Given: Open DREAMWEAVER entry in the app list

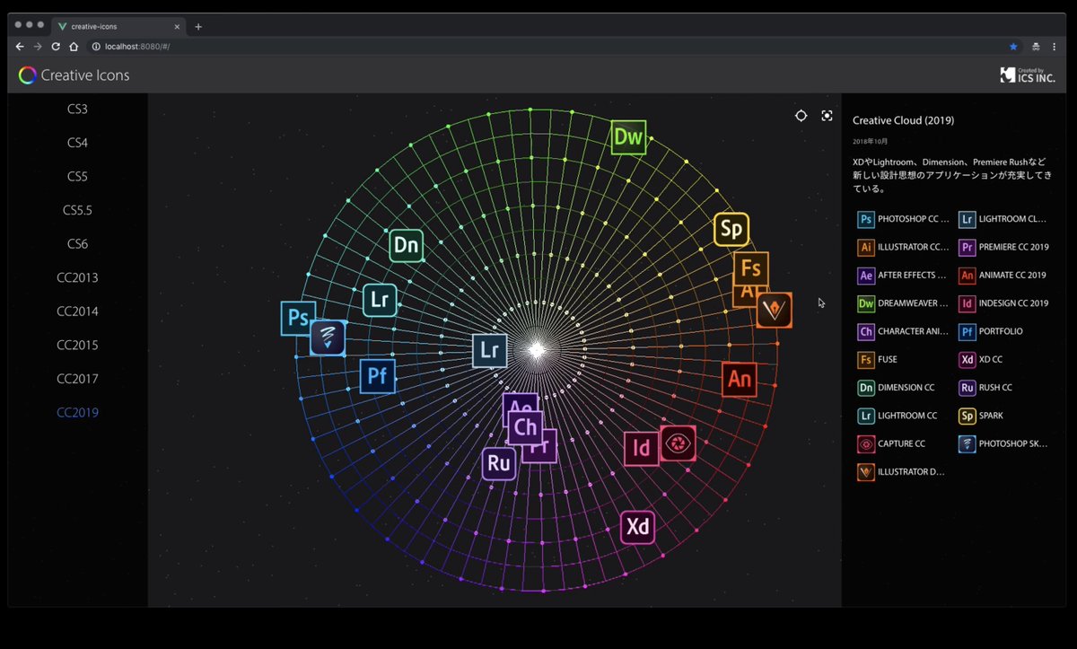Looking at the screenshot, I should coord(903,303).
